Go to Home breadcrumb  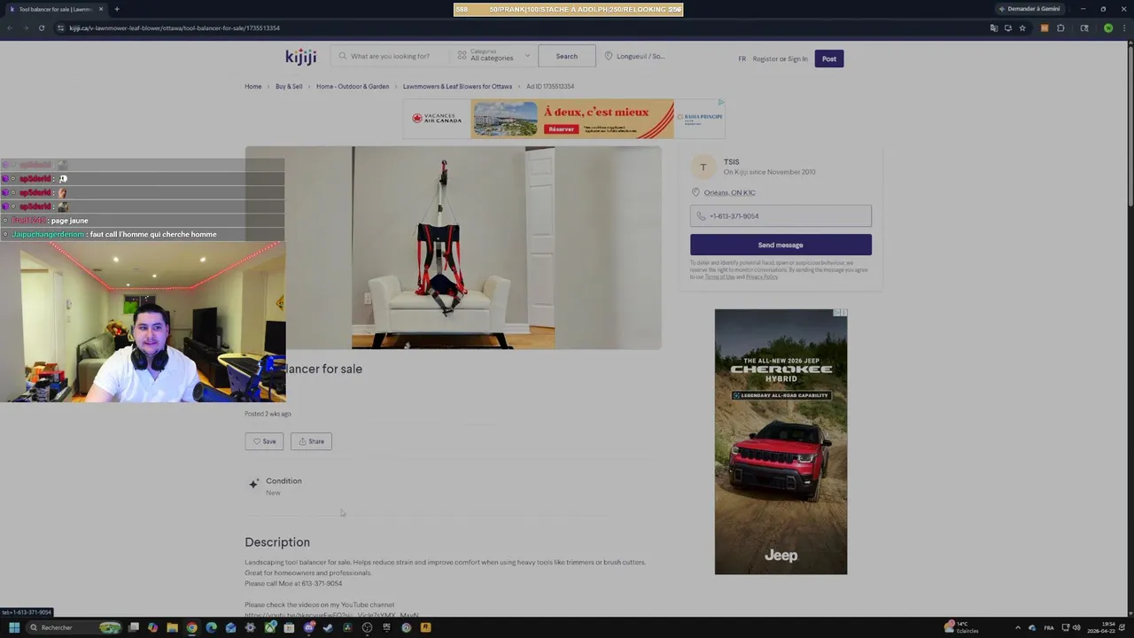(x=252, y=87)
